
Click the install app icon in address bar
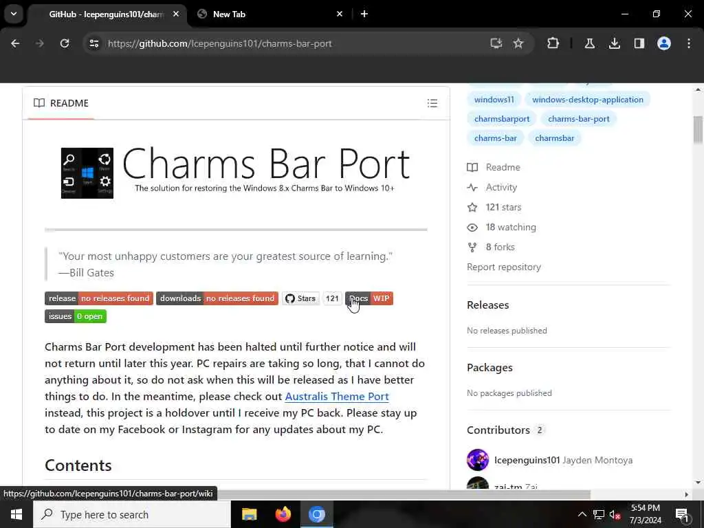(496, 43)
